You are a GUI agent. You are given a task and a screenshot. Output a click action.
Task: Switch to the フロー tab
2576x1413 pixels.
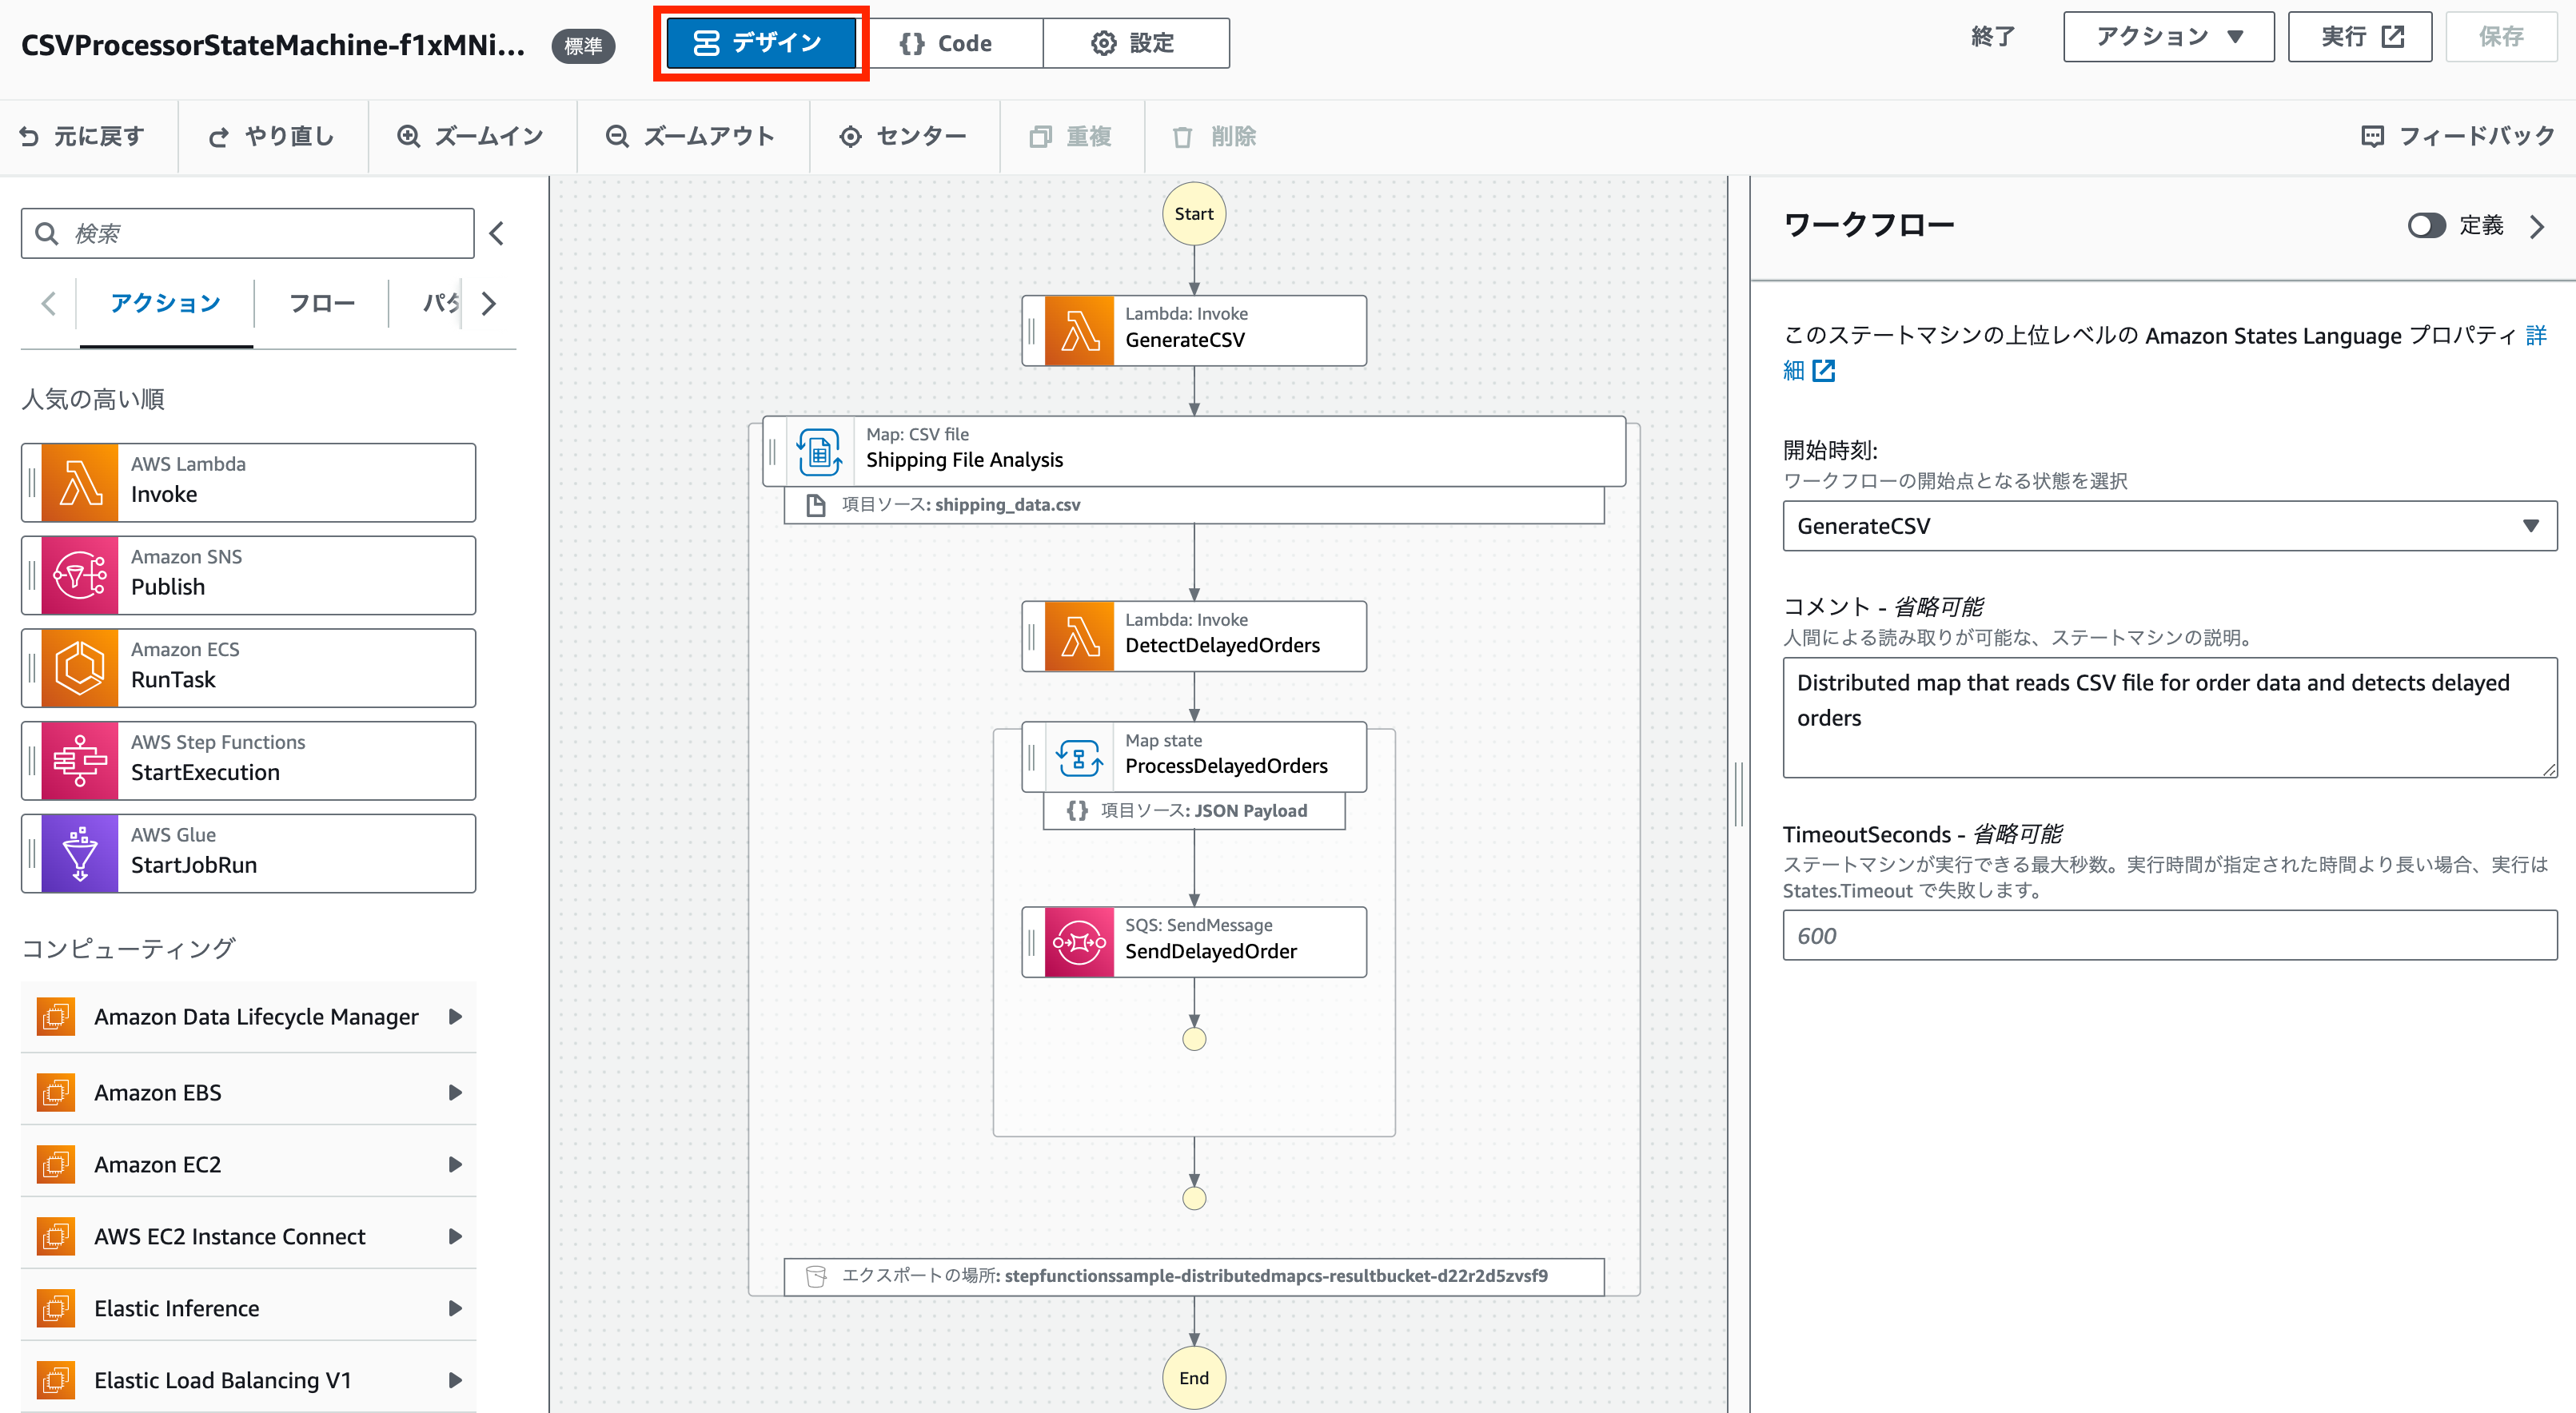(x=321, y=303)
